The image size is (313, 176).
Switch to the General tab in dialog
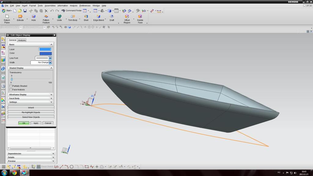pyautogui.click(x=12, y=40)
